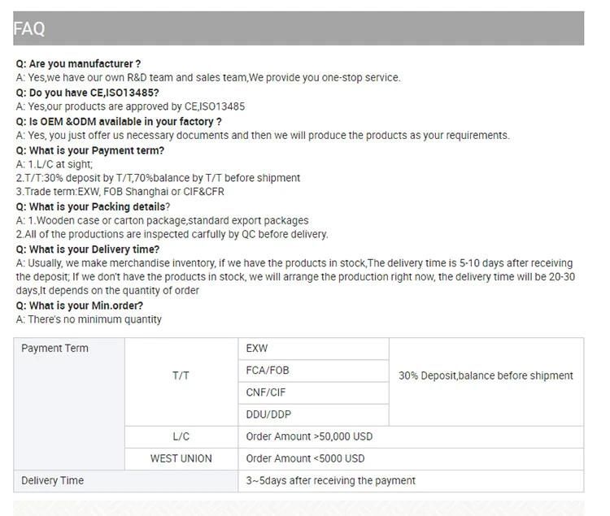Select the Trade term EXW, FOB Shanghai line

[120, 192]
